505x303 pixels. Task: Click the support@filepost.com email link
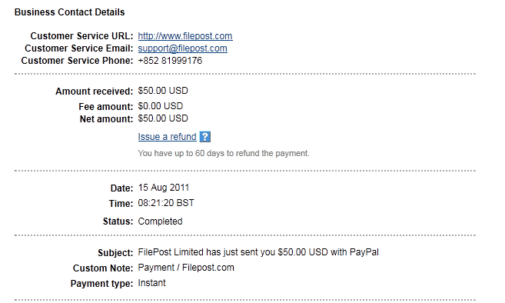click(183, 48)
